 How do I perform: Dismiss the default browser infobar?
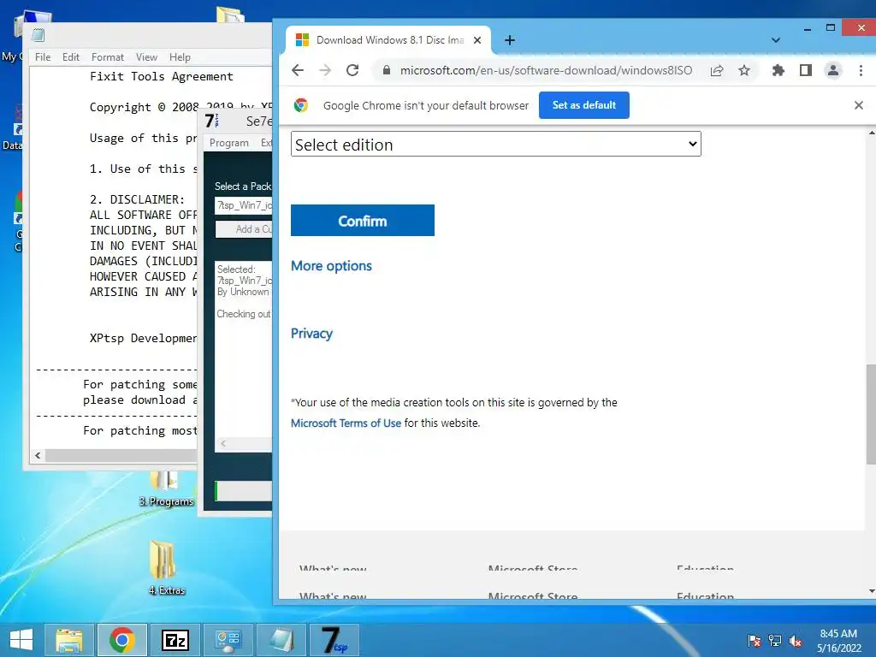coord(859,105)
